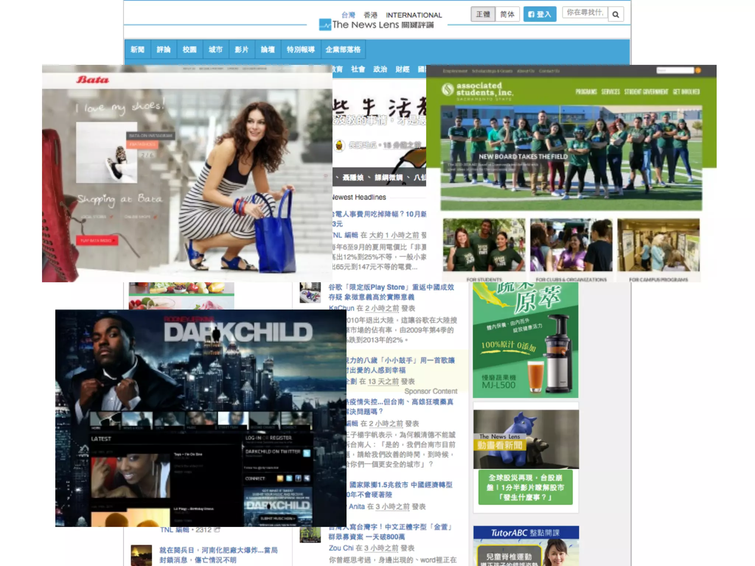This screenshot has height=566, width=755.
Task: Click the Facebook icon in Darkchild Connect row
Action: click(x=298, y=478)
